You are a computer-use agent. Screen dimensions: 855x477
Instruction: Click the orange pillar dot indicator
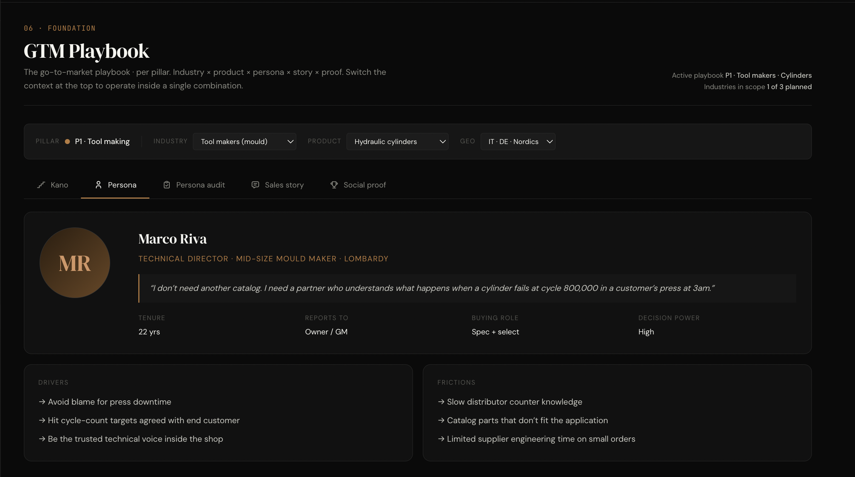point(67,142)
